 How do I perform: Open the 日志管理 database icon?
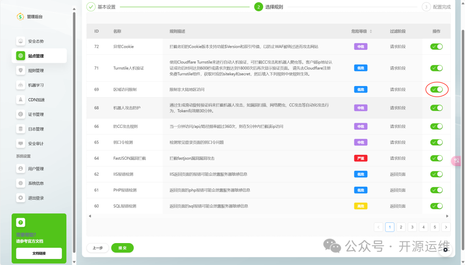20,129
